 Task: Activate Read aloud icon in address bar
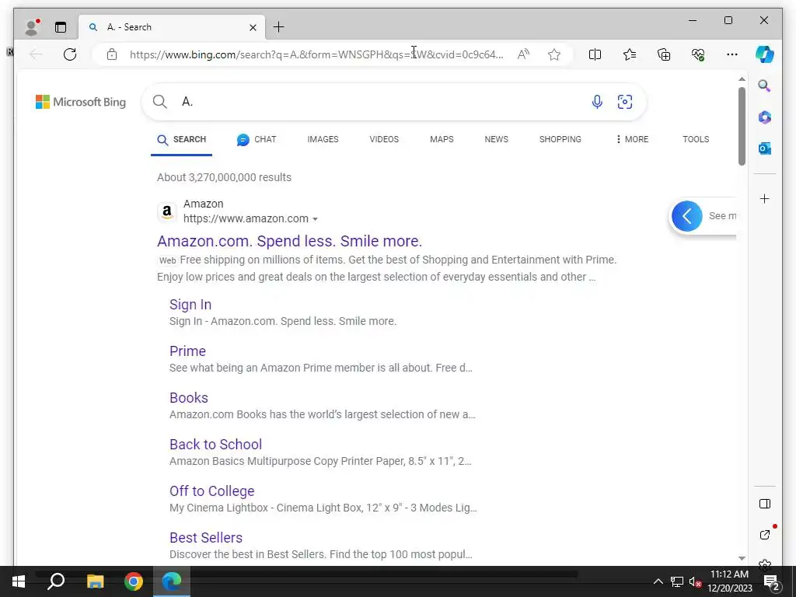tap(523, 54)
